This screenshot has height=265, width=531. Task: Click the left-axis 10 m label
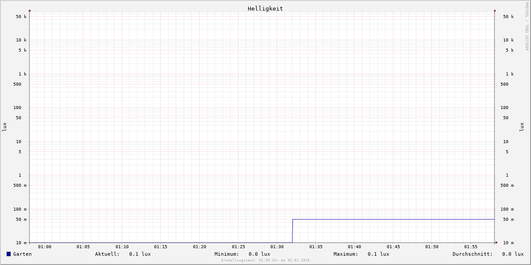(21, 243)
